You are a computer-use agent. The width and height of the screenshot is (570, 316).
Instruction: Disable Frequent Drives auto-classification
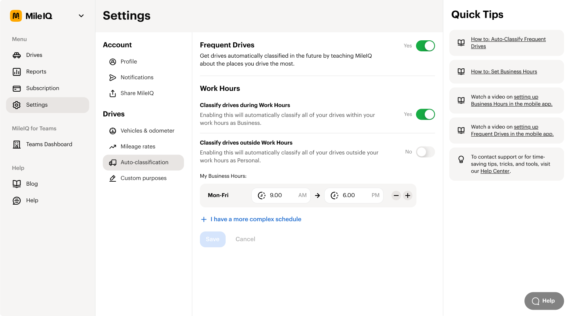pos(425,46)
